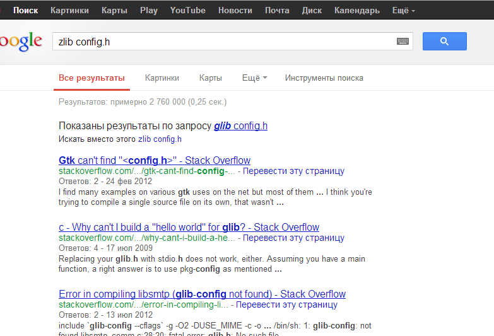Viewport: 494px width, 336px height.
Task: Open Календарь in the top bar
Action: (x=357, y=10)
